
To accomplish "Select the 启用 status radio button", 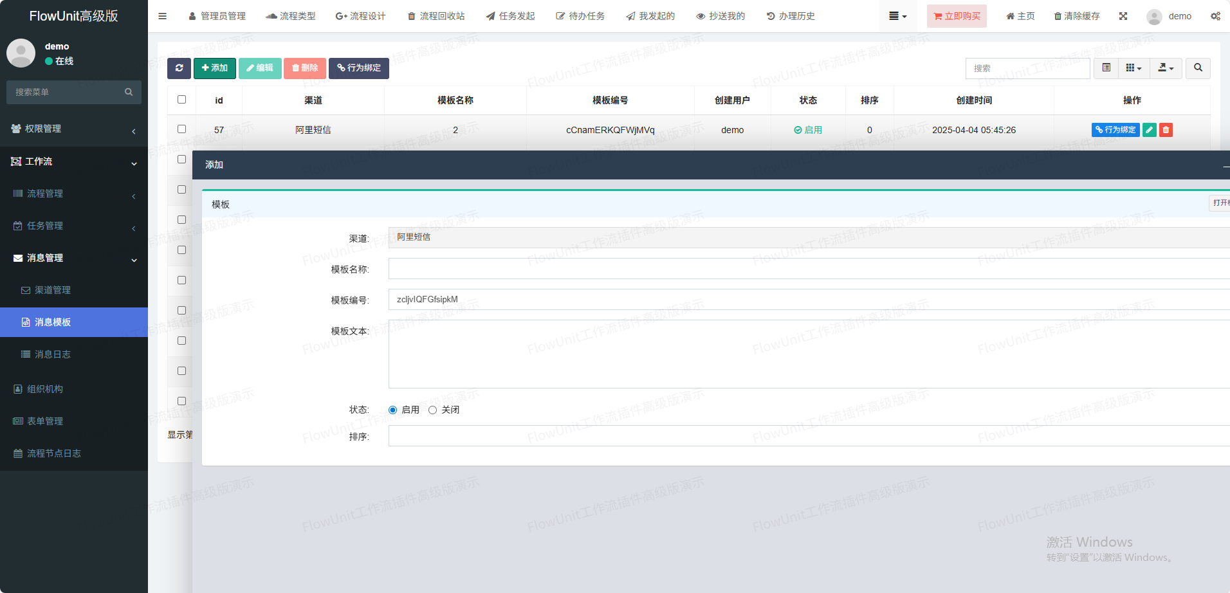I will pyautogui.click(x=393, y=410).
